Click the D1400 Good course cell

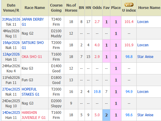click(56, 68)
